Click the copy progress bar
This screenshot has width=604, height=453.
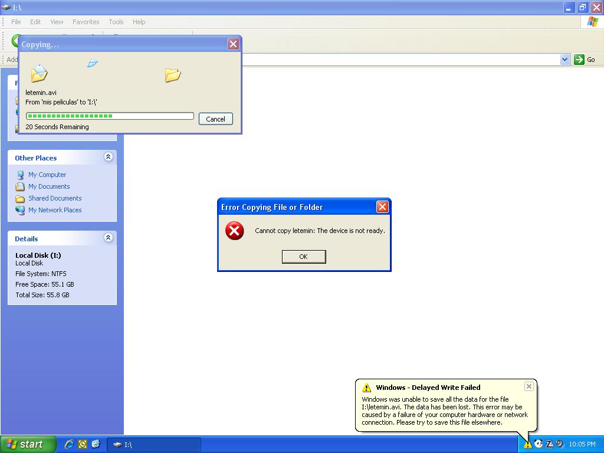tap(110, 116)
